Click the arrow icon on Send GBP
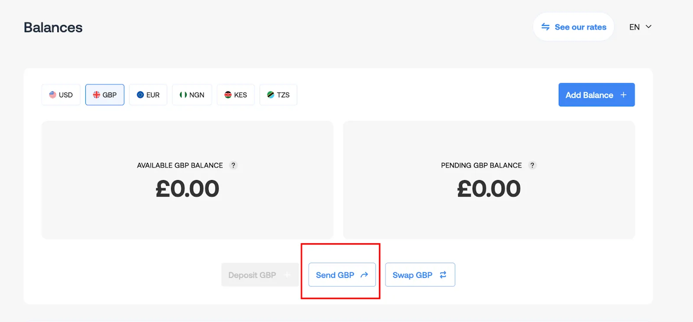This screenshot has height=322, width=693. point(364,275)
